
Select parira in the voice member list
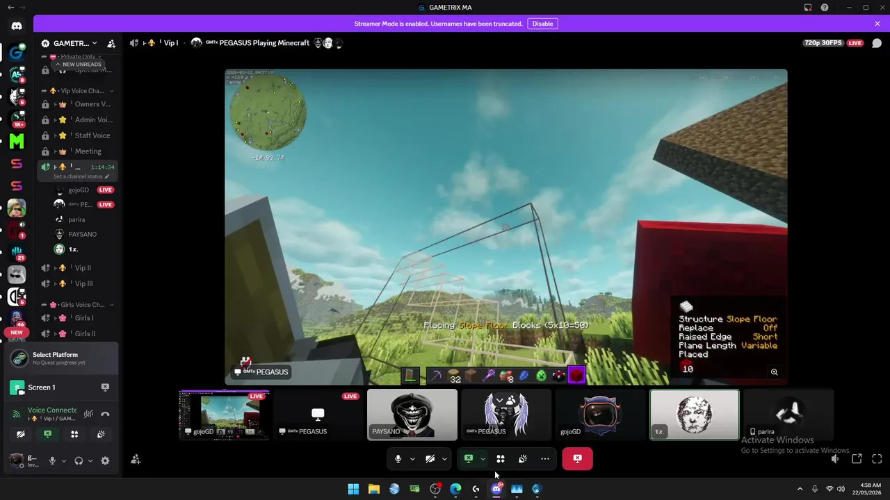[x=76, y=219]
